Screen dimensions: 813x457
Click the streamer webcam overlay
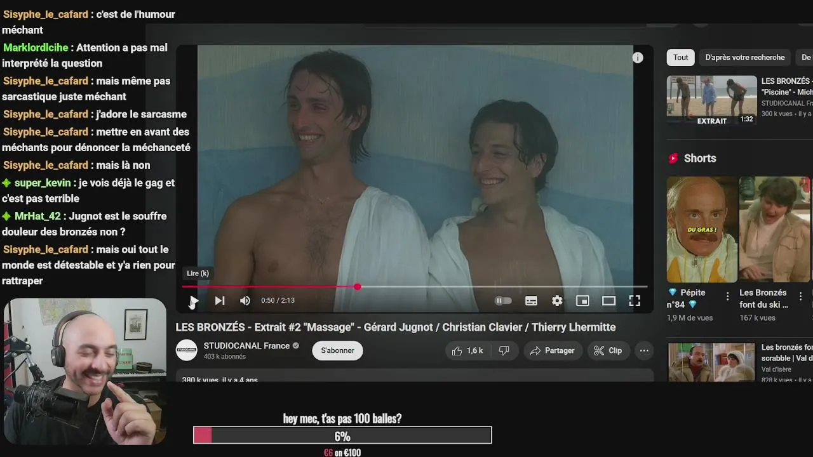point(84,372)
